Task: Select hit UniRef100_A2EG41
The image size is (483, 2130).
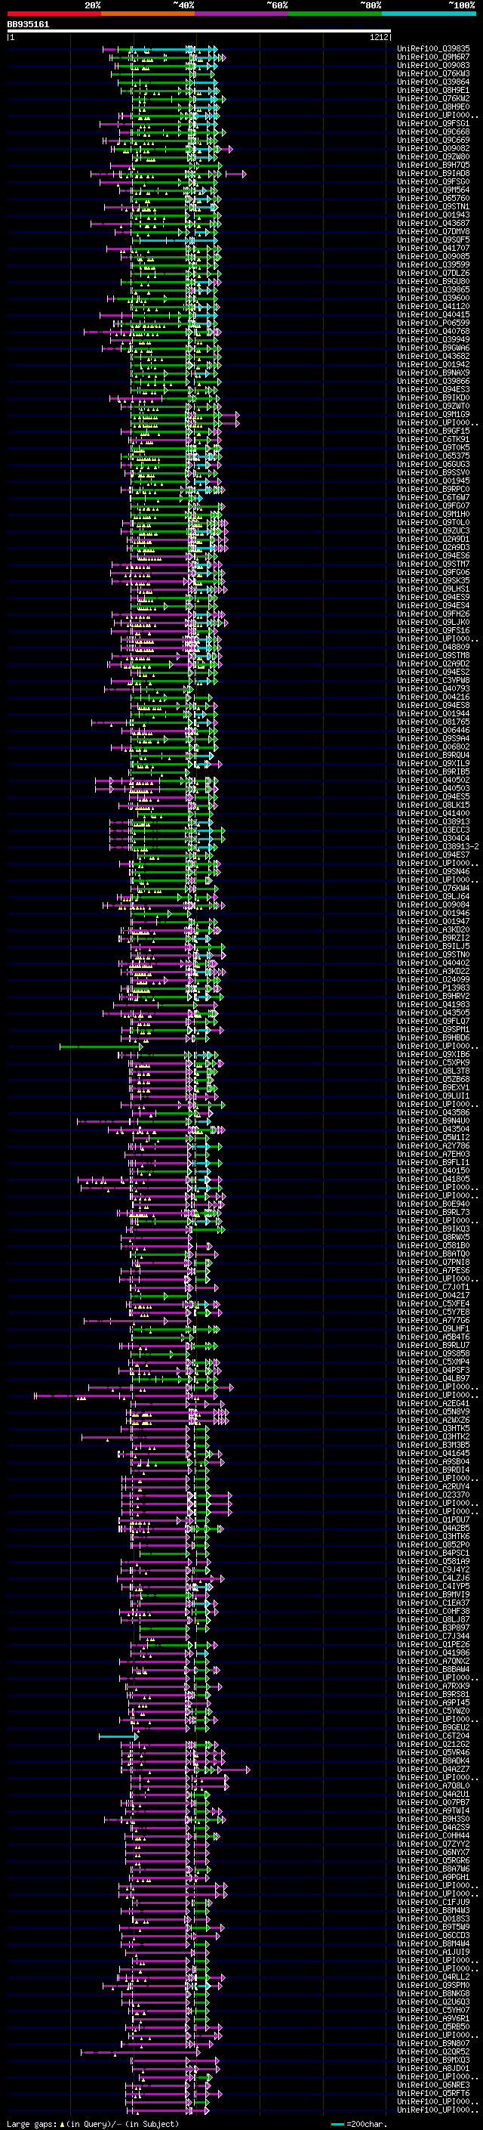Action: [x=433, y=1403]
